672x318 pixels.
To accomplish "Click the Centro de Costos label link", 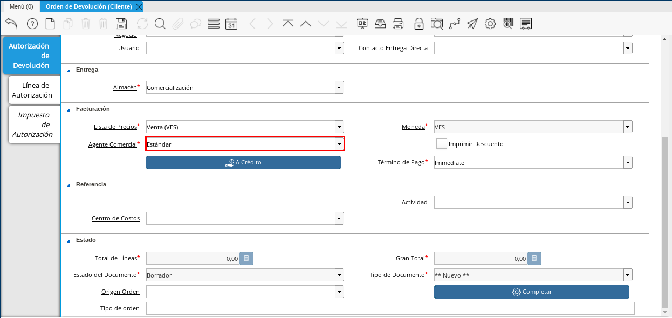I will (115, 219).
